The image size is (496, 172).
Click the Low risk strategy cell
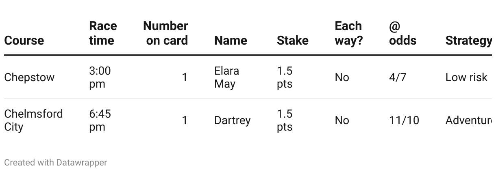coord(466,77)
